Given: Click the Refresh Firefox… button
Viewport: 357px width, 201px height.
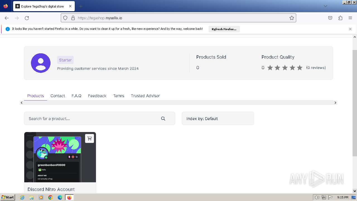Looking at the screenshot, I should (224, 29).
